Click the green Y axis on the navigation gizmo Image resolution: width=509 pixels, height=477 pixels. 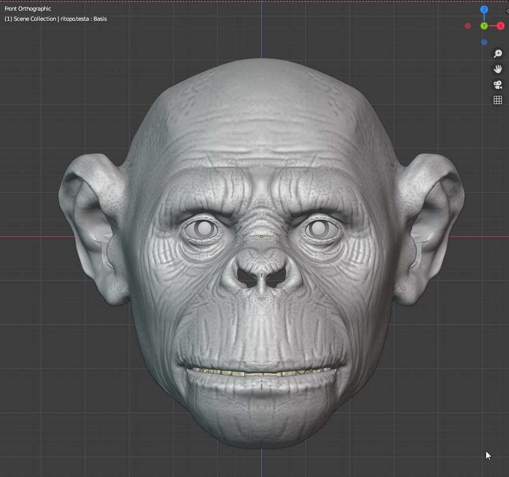coord(483,25)
